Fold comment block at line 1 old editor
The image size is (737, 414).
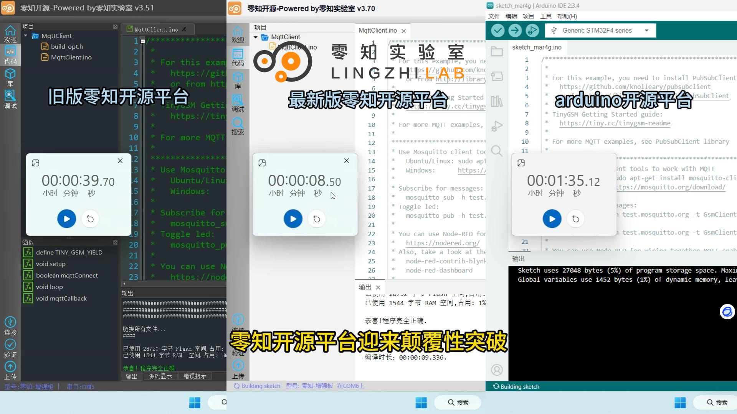click(x=143, y=41)
